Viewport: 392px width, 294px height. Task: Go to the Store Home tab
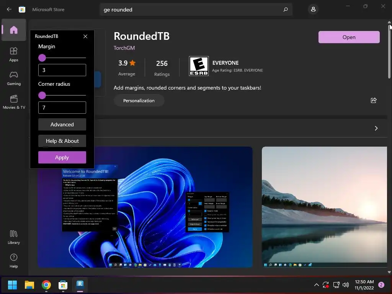pos(14,30)
